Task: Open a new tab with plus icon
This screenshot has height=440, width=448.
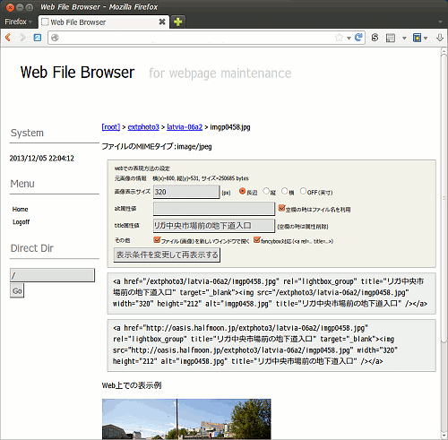Action: point(177,22)
